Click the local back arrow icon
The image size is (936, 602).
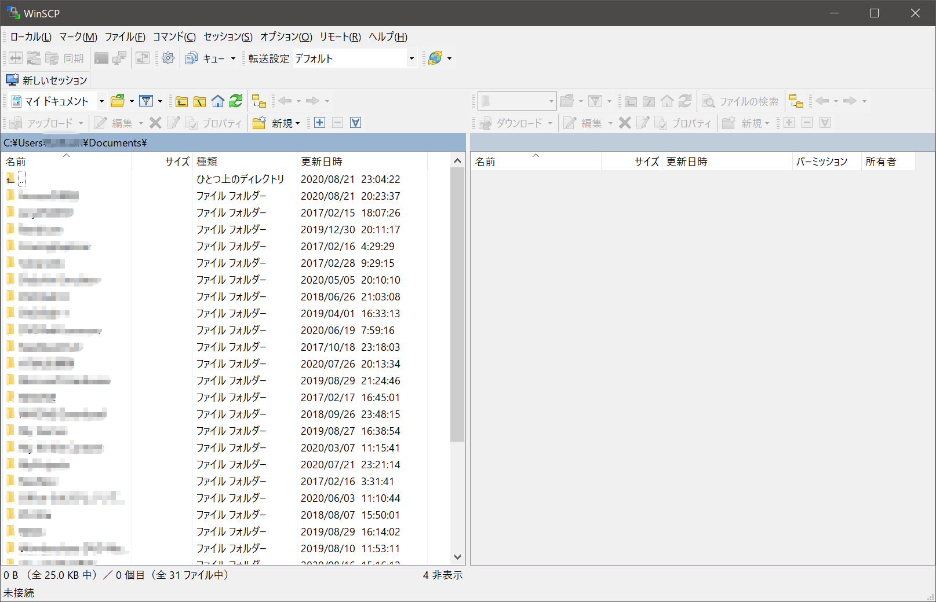(285, 101)
